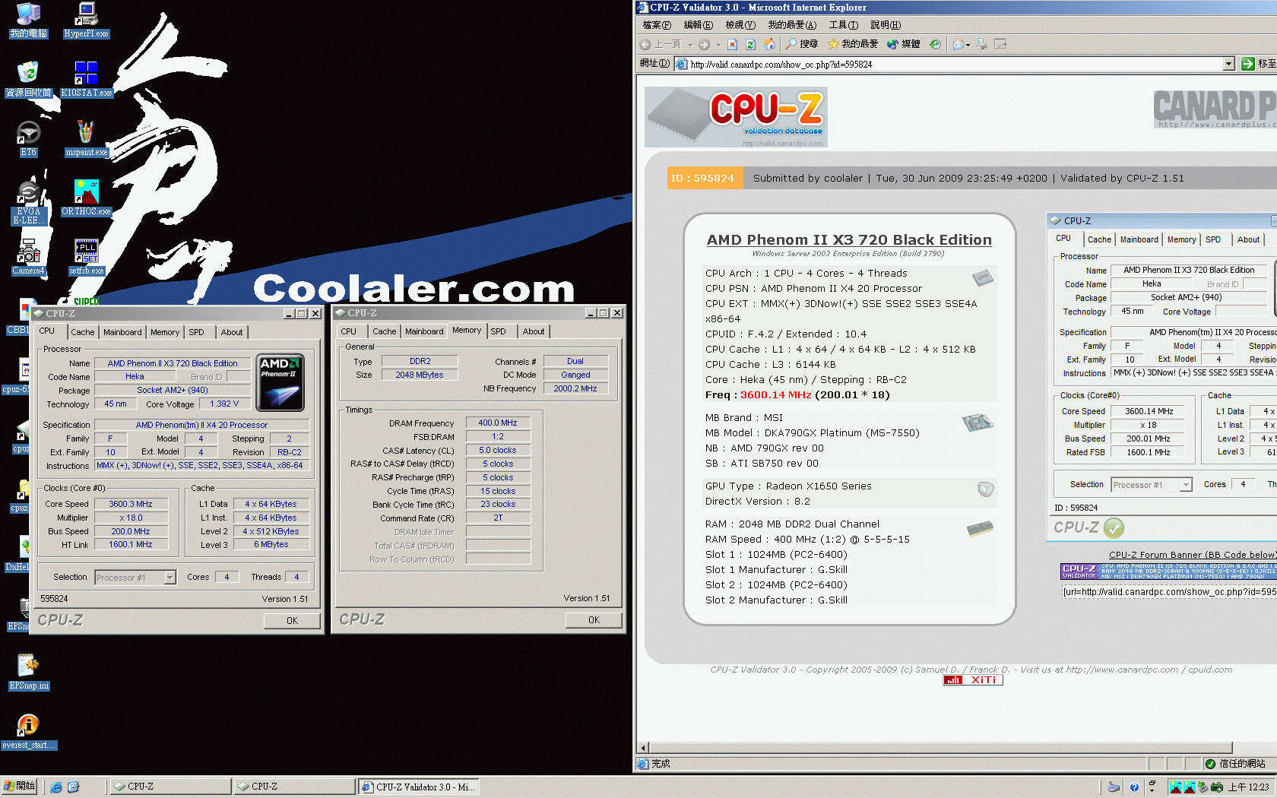Select the HyperPI.exe desktop icon
This screenshot has width=1277, height=798.
[x=86, y=21]
